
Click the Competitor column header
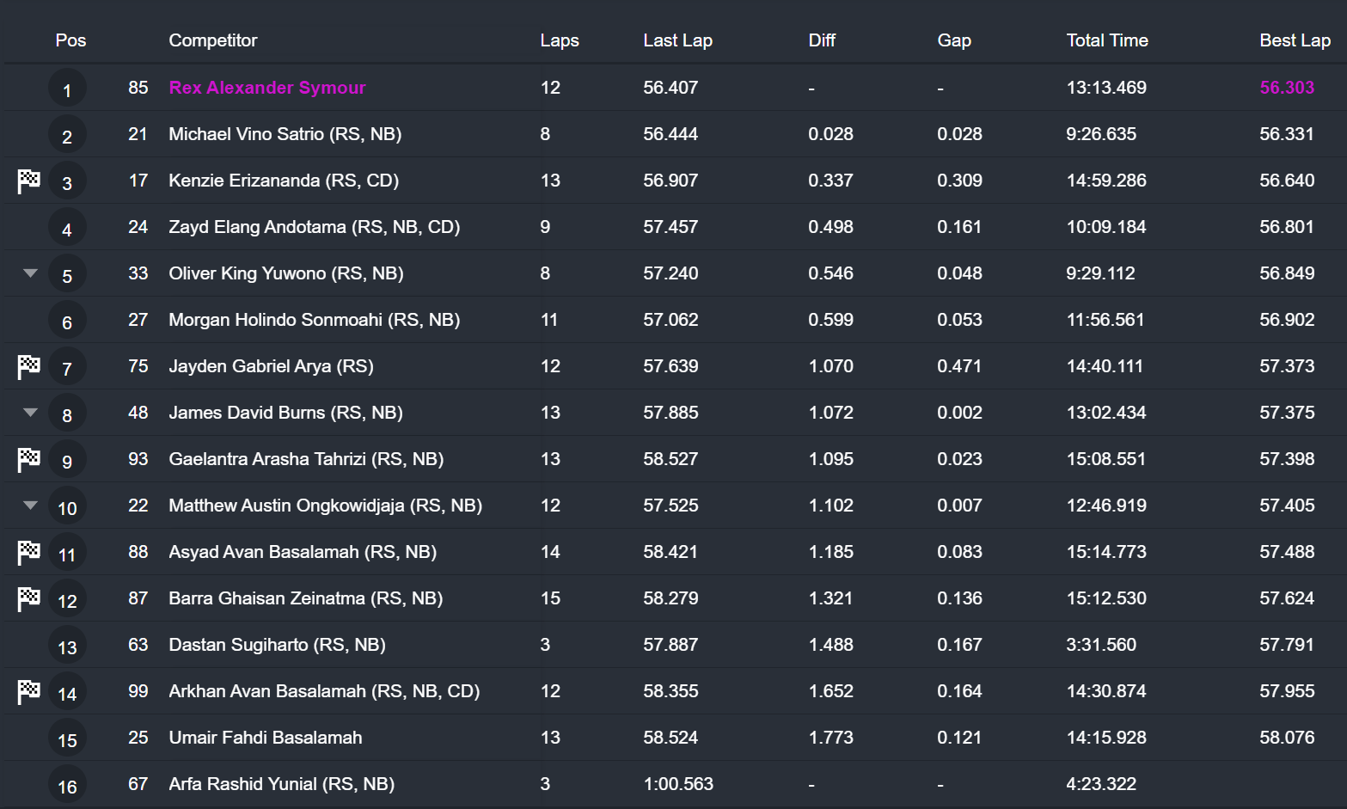212,40
